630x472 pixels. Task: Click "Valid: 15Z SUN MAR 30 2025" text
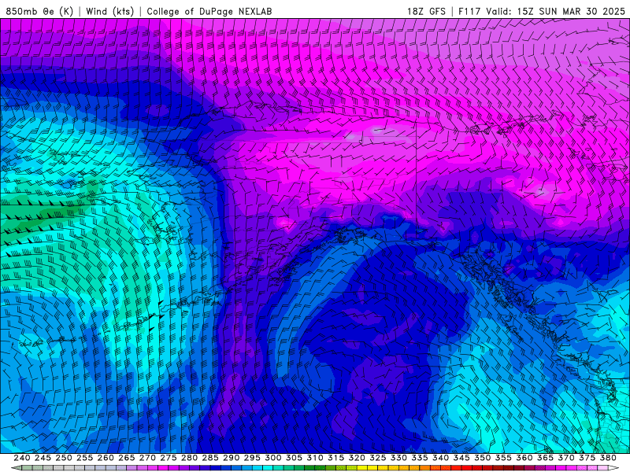[555, 11]
